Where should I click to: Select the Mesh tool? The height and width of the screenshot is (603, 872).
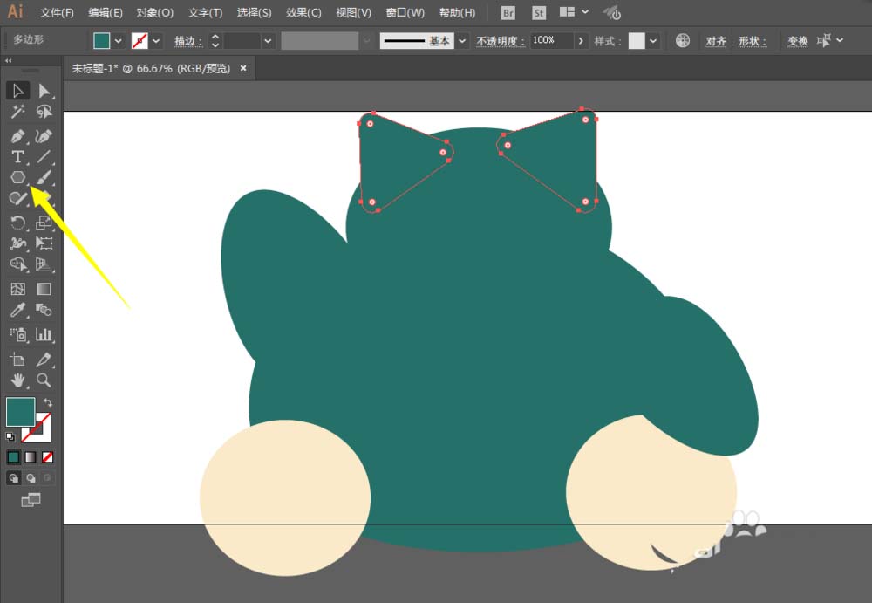(17, 289)
